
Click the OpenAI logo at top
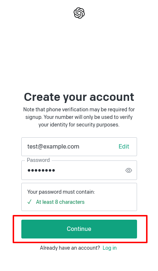(79, 13)
